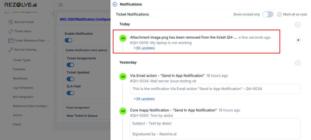Click the AB avatar on the Today notification
The height and width of the screenshot is (140, 311).
123,38
